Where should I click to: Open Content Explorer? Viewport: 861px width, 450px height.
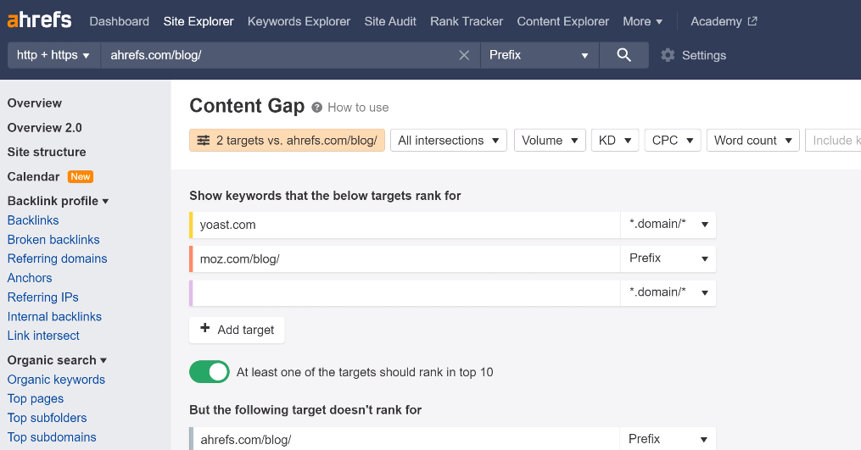(x=563, y=21)
